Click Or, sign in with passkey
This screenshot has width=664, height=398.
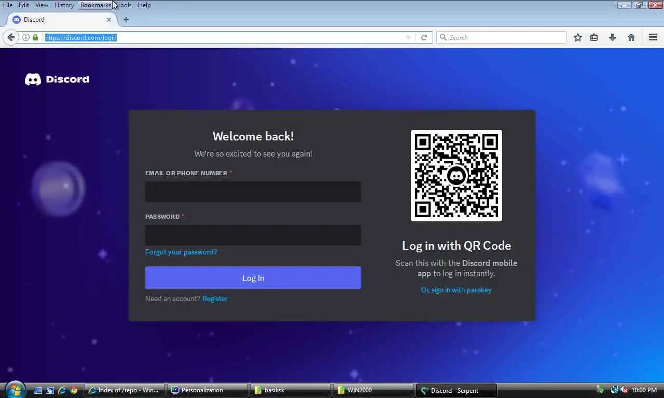pyautogui.click(x=457, y=290)
